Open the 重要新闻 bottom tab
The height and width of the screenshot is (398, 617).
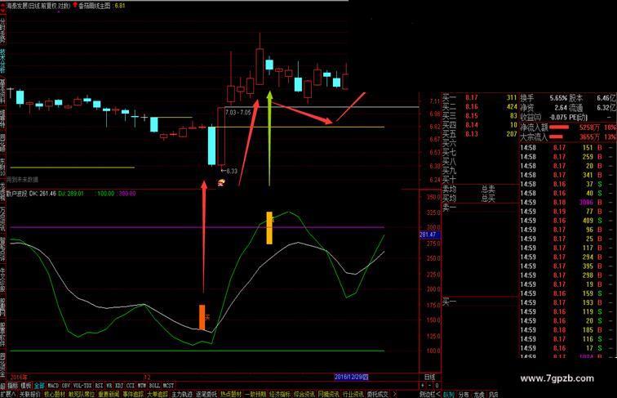[x=109, y=394]
